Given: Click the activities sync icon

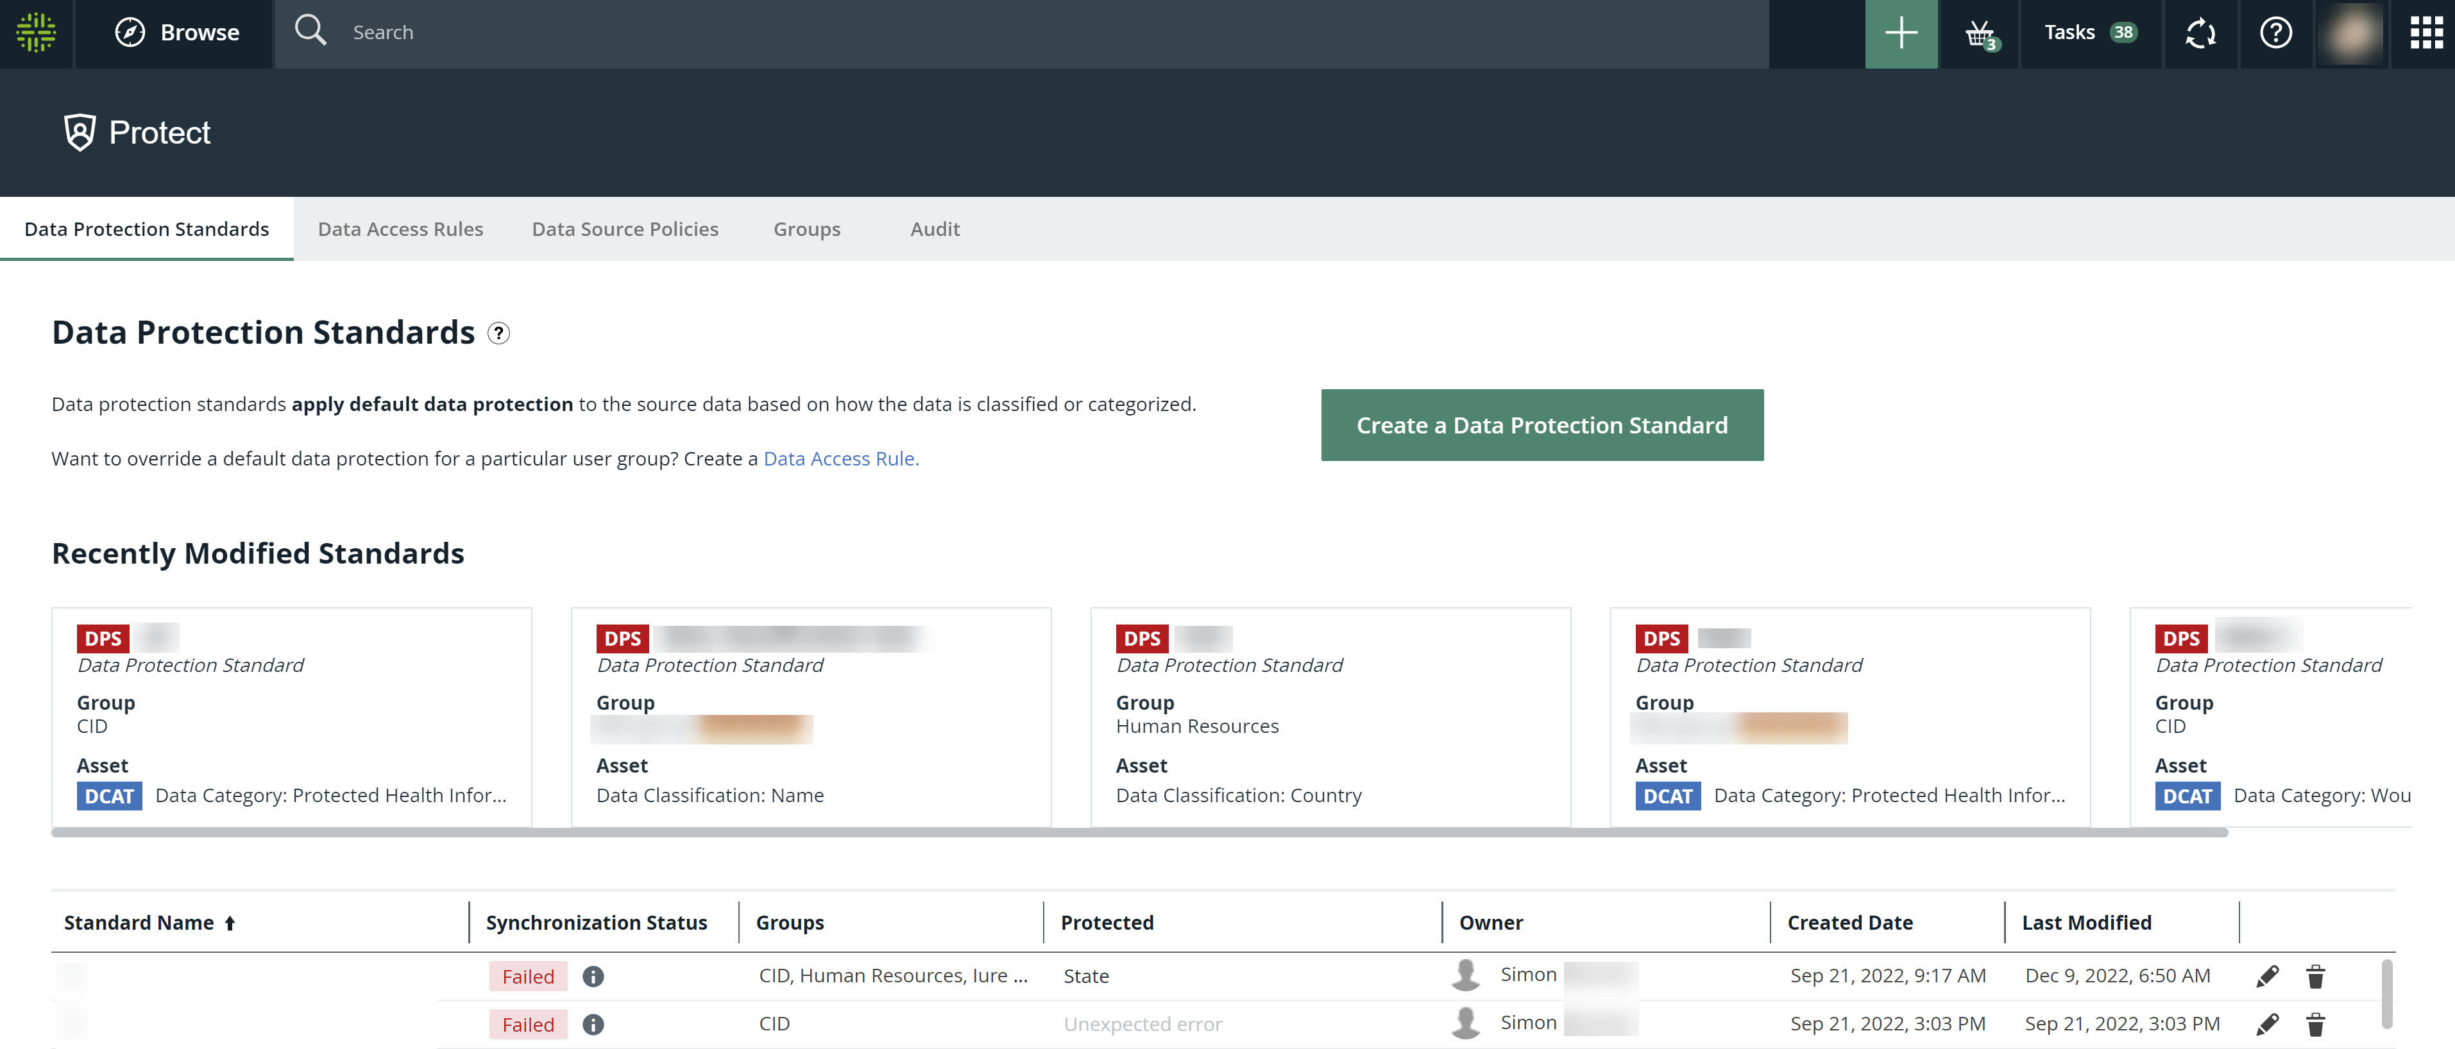Looking at the screenshot, I should [2200, 33].
